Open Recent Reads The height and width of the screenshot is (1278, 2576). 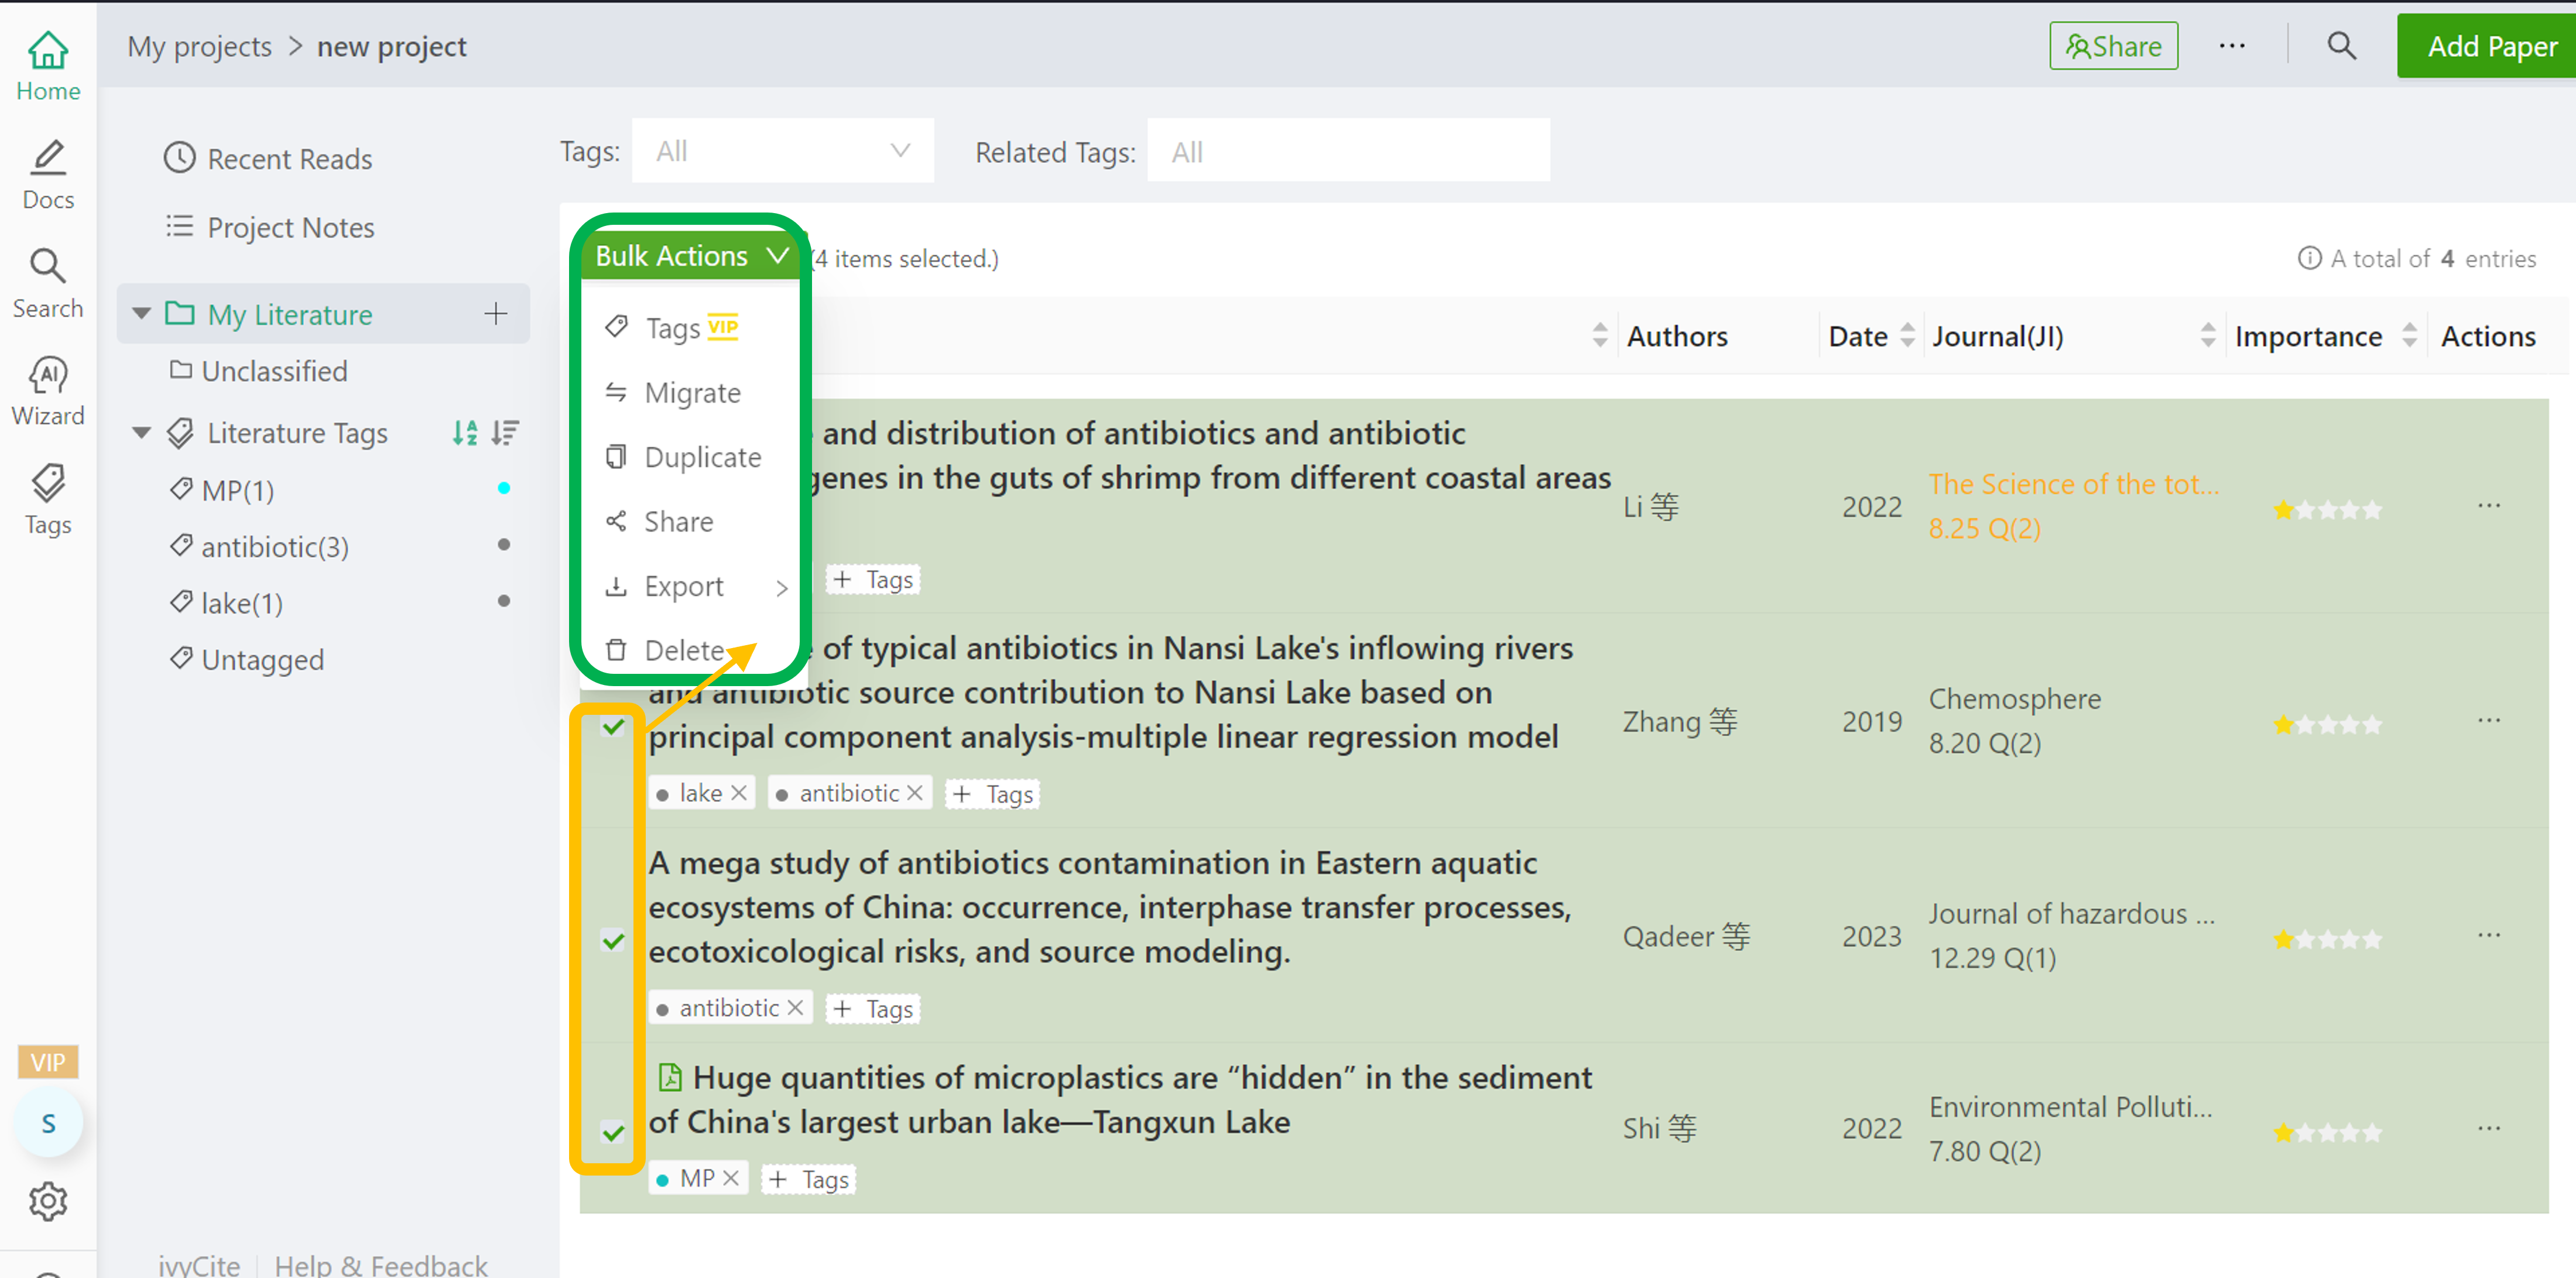268,158
